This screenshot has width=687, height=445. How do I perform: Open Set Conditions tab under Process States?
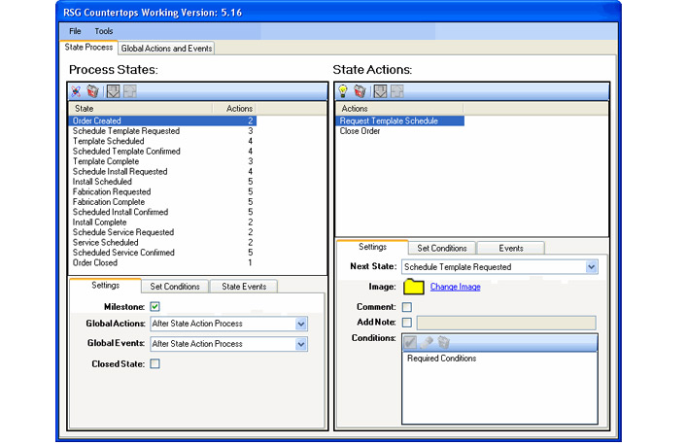click(175, 287)
